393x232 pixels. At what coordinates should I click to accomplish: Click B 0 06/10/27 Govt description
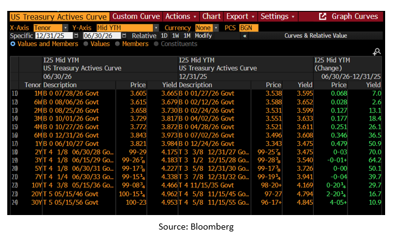pyautogui.click(x=71, y=144)
